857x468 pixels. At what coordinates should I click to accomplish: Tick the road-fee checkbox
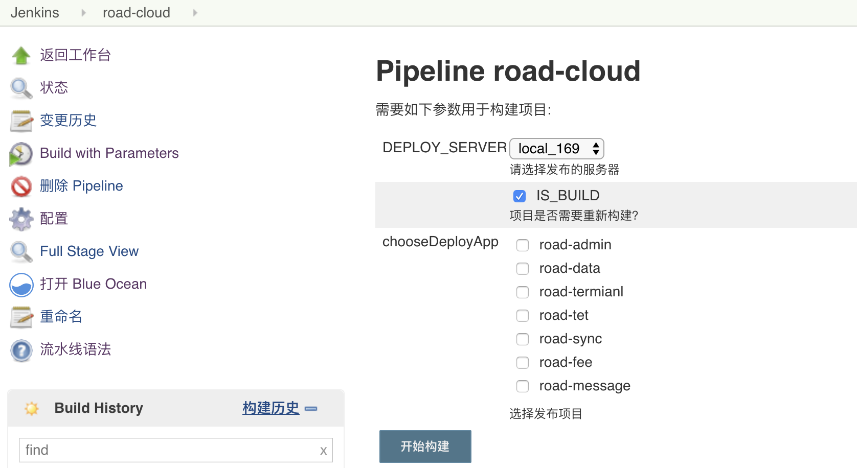click(523, 363)
